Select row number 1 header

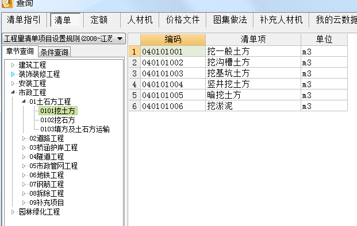pos(135,52)
